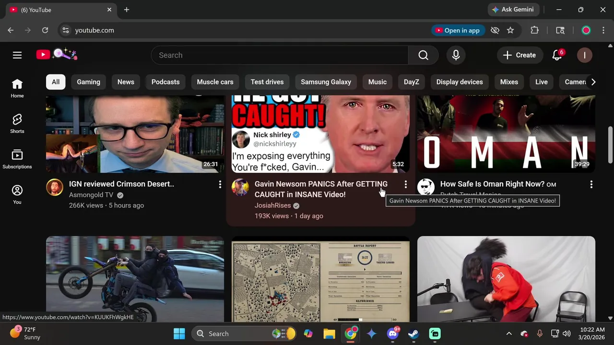Open Steam from the taskbar
The height and width of the screenshot is (345, 614).
(x=413, y=333)
